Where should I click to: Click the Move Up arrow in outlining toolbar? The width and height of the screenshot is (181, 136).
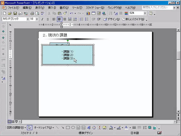3,38
